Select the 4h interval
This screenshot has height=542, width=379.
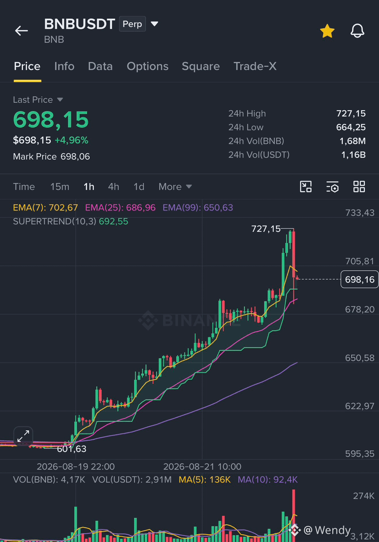coord(114,187)
